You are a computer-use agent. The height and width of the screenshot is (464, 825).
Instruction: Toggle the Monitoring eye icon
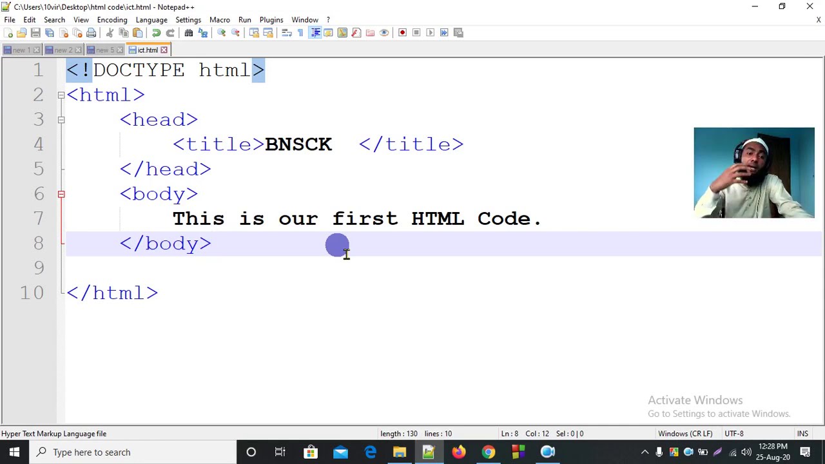click(x=384, y=33)
